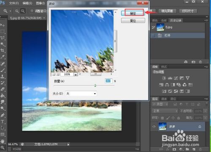The width and height of the screenshot is (211, 152).
Task: Toggle lock all
Action: point(179,118)
